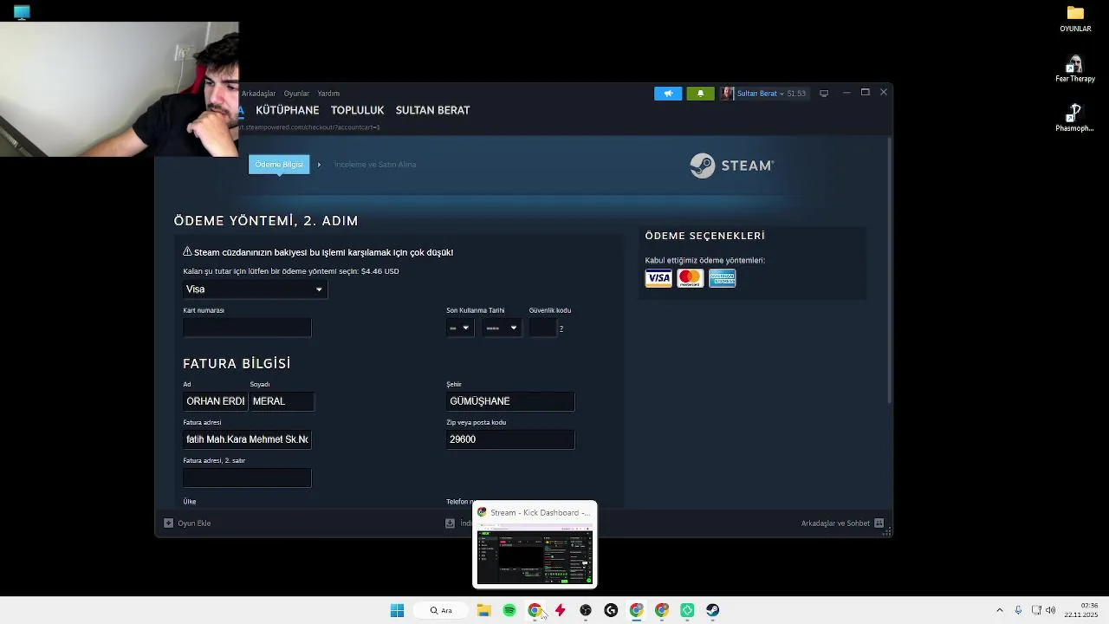The image size is (1109, 624).
Task: Click the green rounded taskbar app icon
Action: pos(687,610)
